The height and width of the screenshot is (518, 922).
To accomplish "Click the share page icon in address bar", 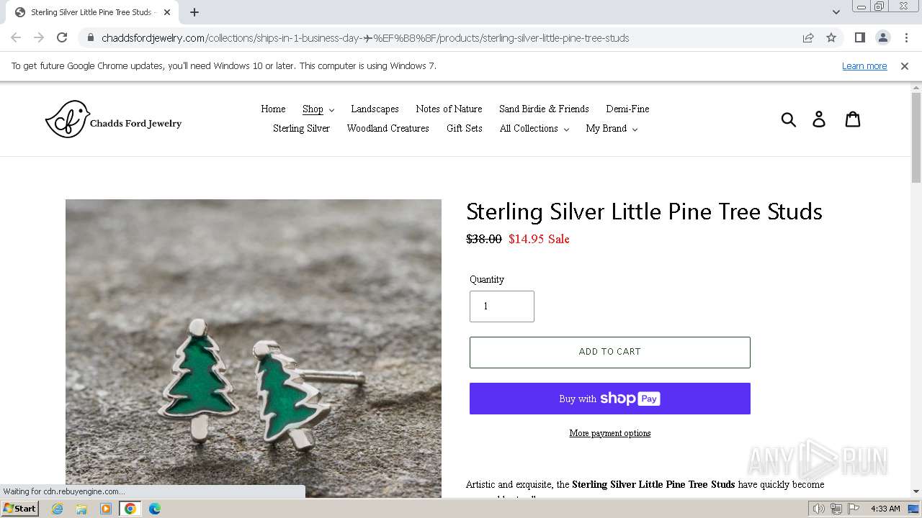I will click(x=808, y=38).
